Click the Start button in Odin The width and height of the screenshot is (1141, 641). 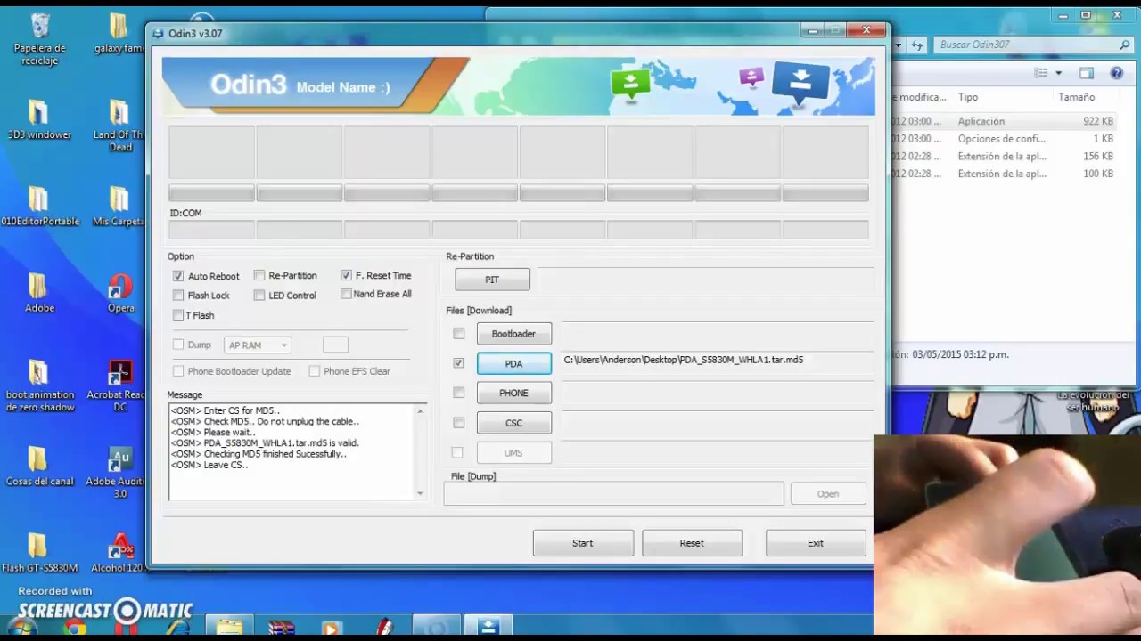coord(583,543)
